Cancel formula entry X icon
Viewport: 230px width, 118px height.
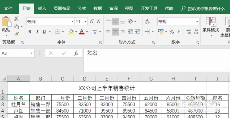pyautogui.click(x=51, y=53)
